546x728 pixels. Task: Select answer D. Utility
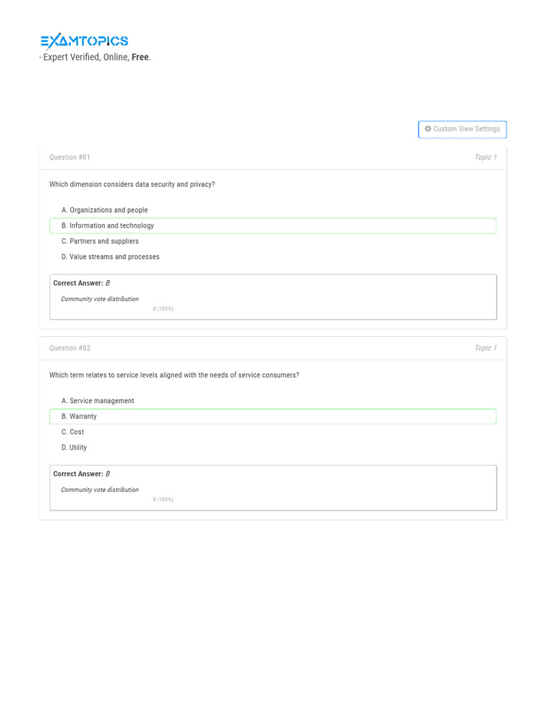point(74,448)
